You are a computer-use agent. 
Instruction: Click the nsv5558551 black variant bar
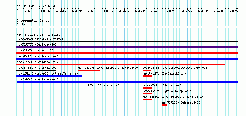[x=127, y=41]
